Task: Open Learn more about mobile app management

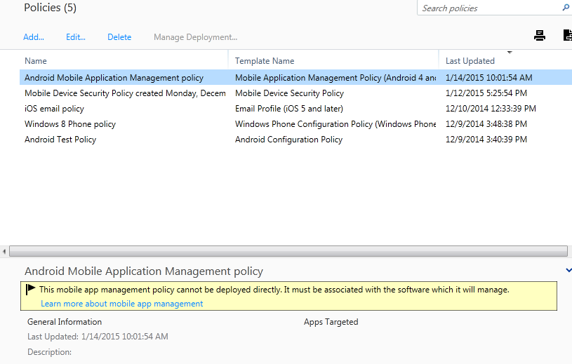Action: click(122, 304)
